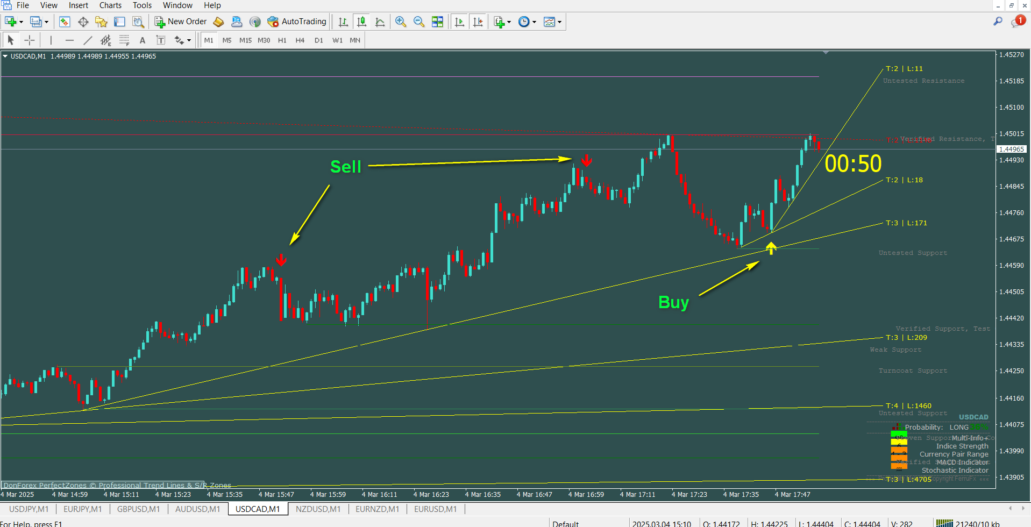Image resolution: width=1031 pixels, height=527 pixels.
Task: Select the crosshair cursor tool
Action: (30, 40)
